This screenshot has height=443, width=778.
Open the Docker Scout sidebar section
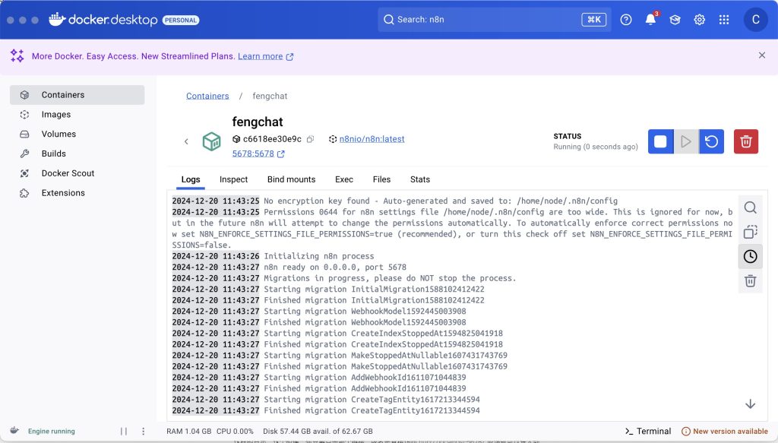tap(77, 173)
